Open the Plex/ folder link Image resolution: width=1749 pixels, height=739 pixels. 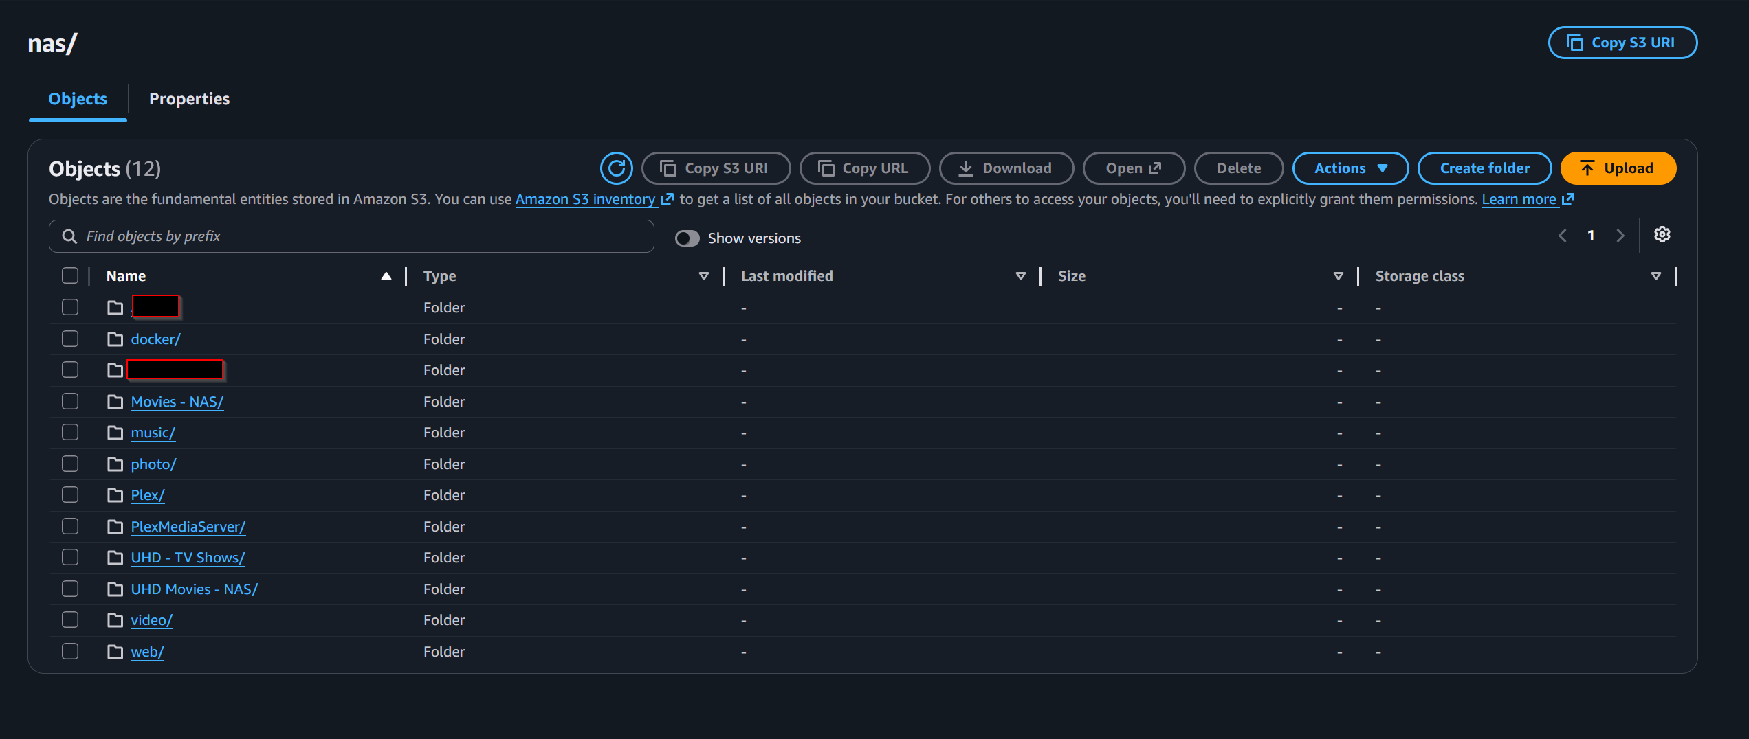148,495
